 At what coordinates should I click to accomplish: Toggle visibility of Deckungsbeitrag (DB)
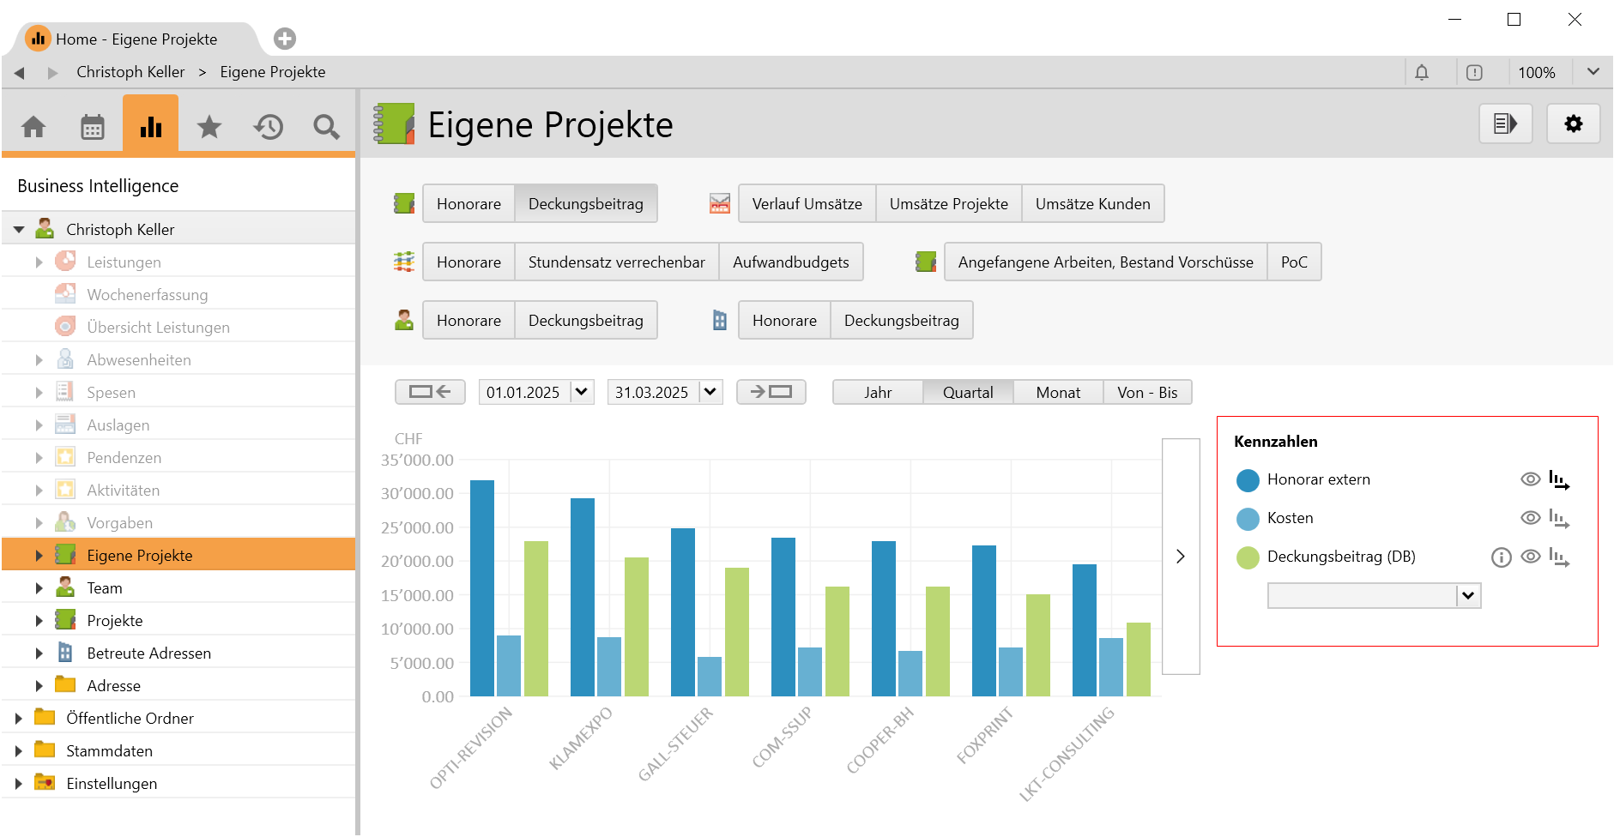pos(1530,557)
